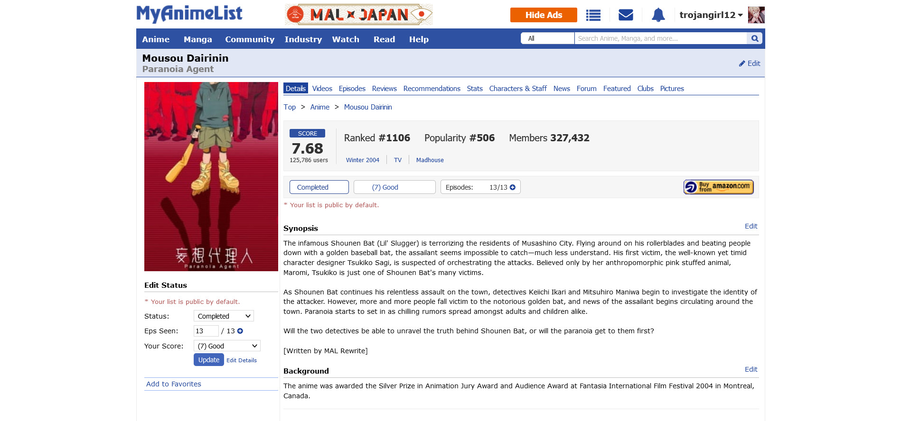901x421 pixels.
Task: Focus the Search Anime, Manga field
Action: pos(661,38)
